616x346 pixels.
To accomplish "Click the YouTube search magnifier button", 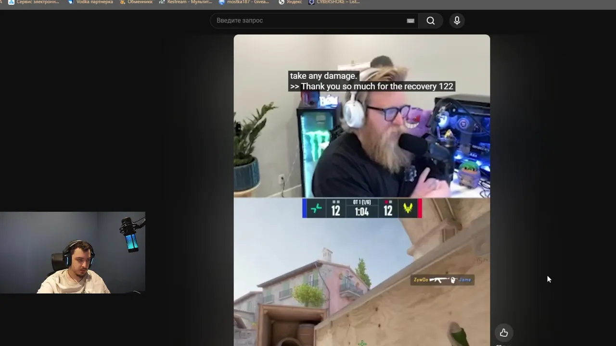I will (x=431, y=21).
